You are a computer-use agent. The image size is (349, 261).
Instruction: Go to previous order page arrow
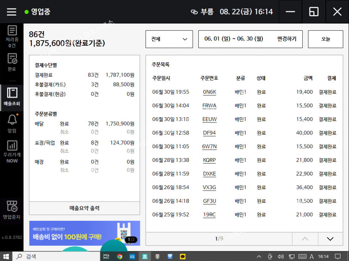pos(305,239)
